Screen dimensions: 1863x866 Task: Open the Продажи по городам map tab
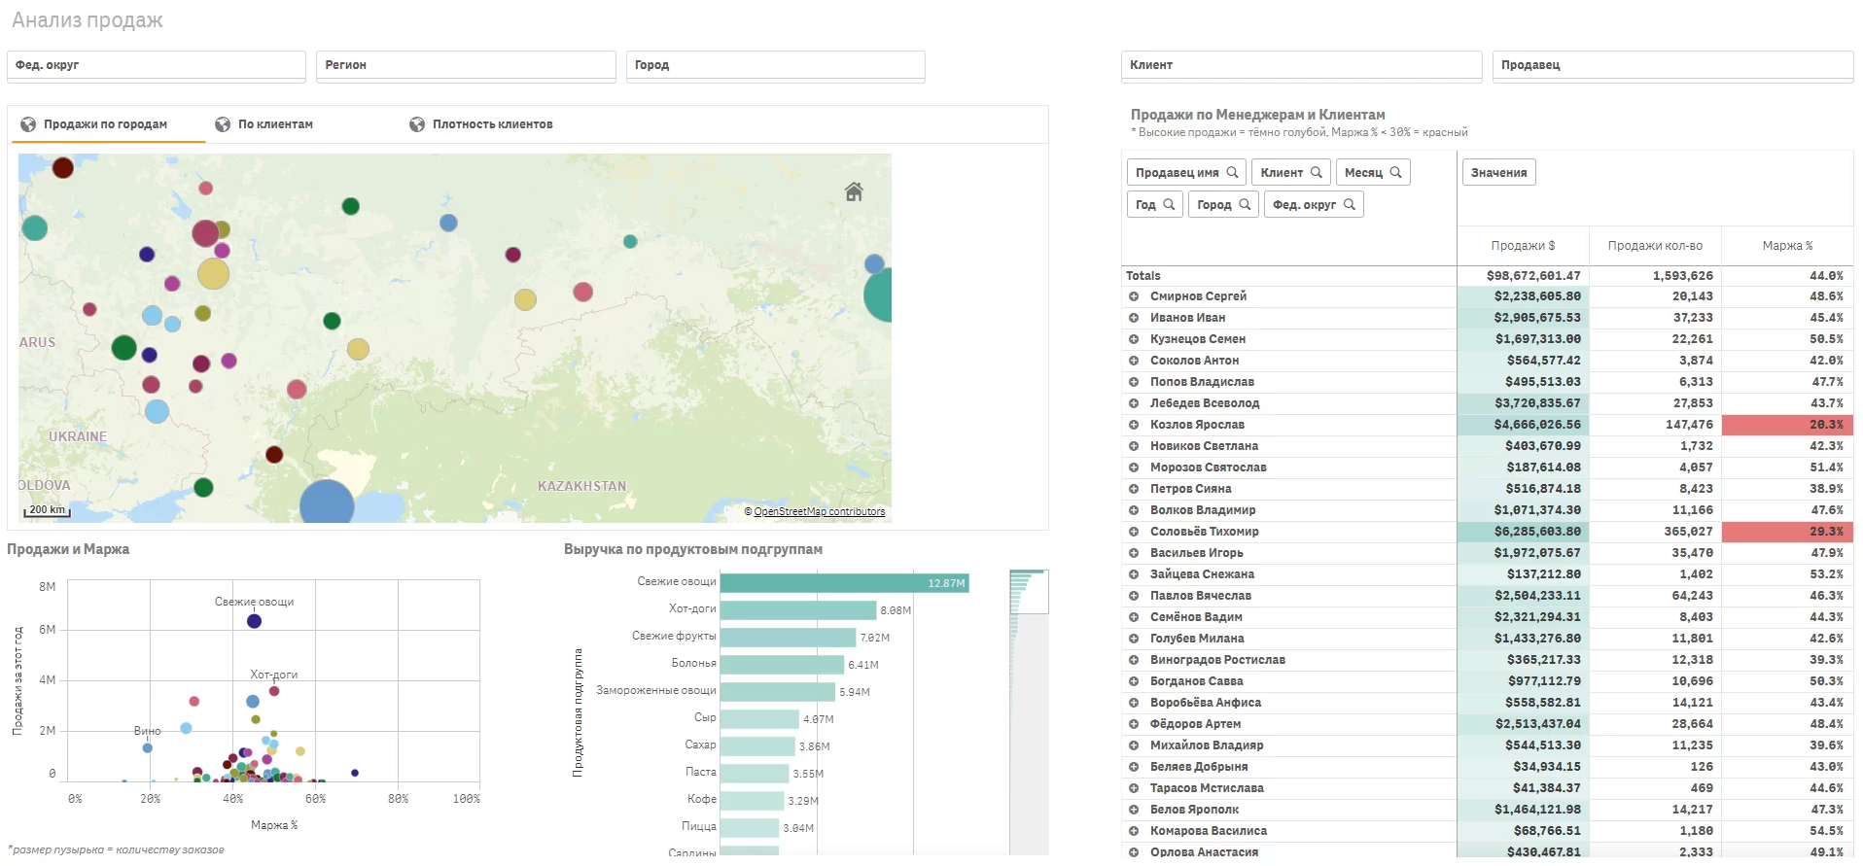108,124
